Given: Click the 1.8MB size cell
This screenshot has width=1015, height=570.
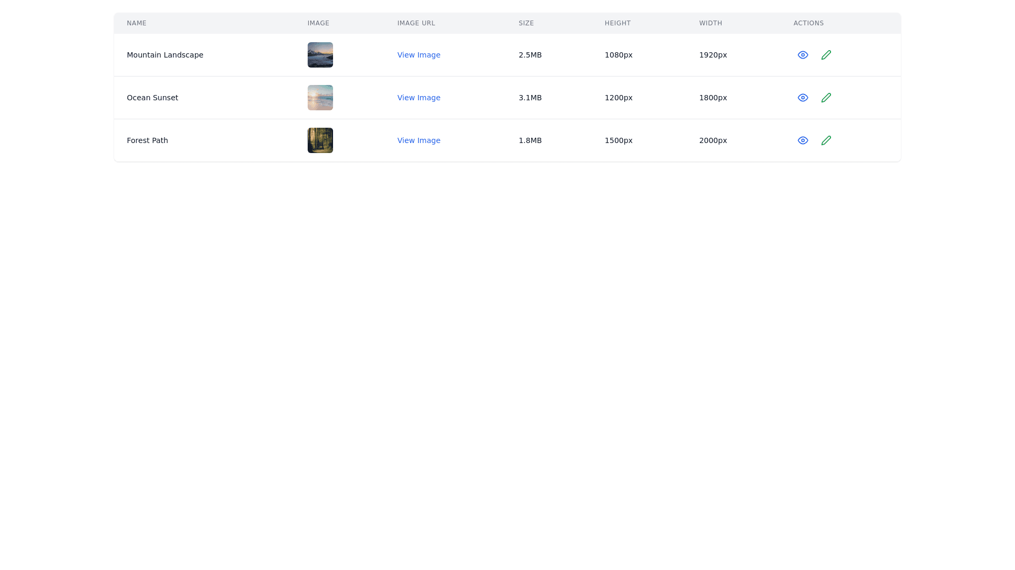Looking at the screenshot, I should 530,140.
